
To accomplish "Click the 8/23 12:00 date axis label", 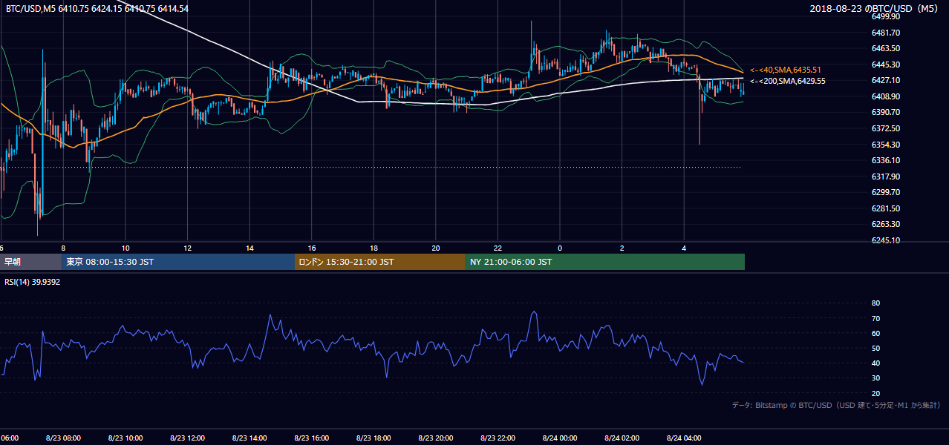I will point(187,438).
